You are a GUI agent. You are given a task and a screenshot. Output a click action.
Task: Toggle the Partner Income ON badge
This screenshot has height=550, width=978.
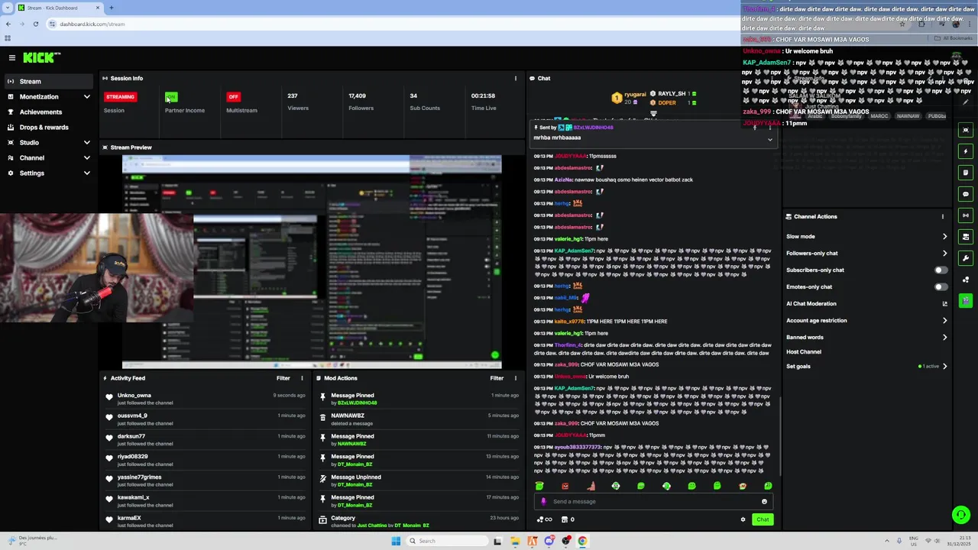click(171, 97)
